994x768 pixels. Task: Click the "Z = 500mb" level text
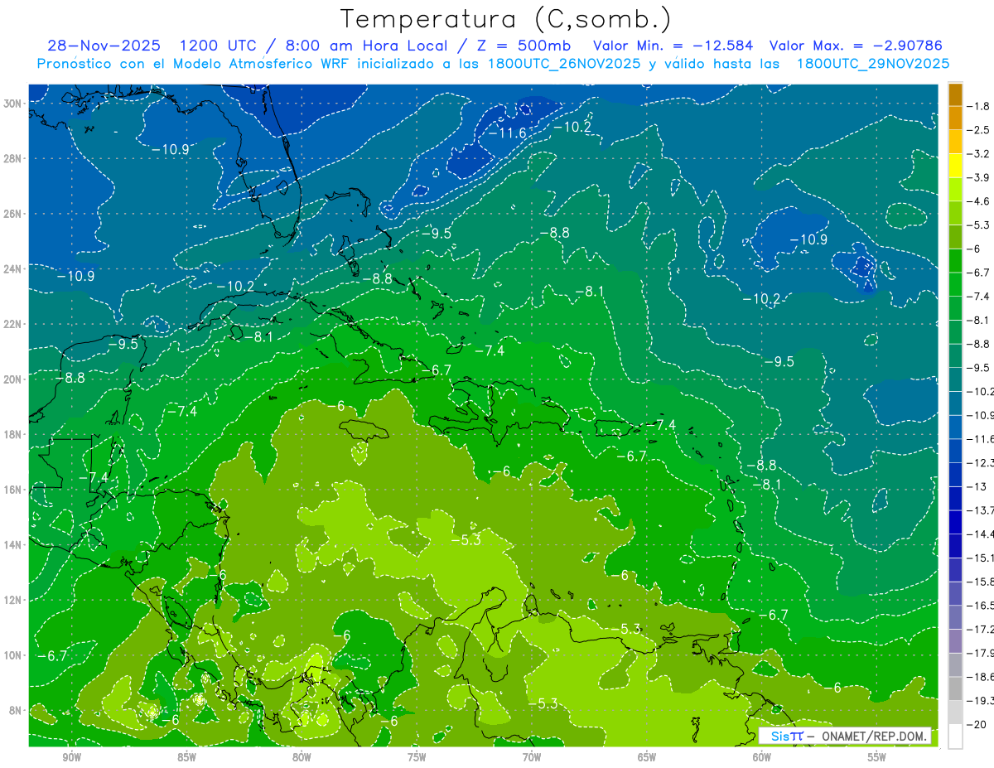coord(525,46)
